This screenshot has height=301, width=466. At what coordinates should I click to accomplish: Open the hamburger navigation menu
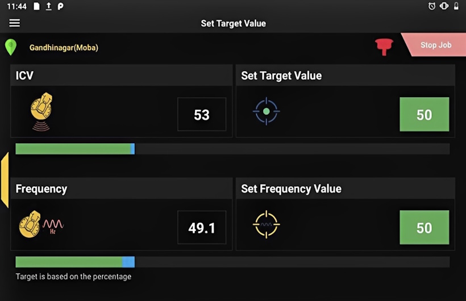14,23
